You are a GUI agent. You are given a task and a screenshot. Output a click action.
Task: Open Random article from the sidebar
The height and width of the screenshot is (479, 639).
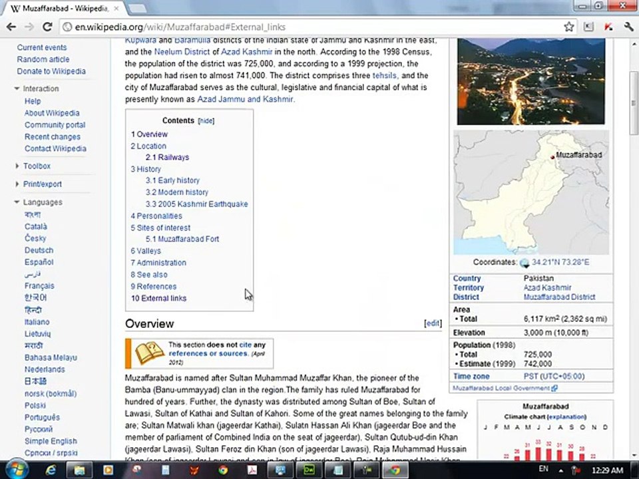coord(43,59)
